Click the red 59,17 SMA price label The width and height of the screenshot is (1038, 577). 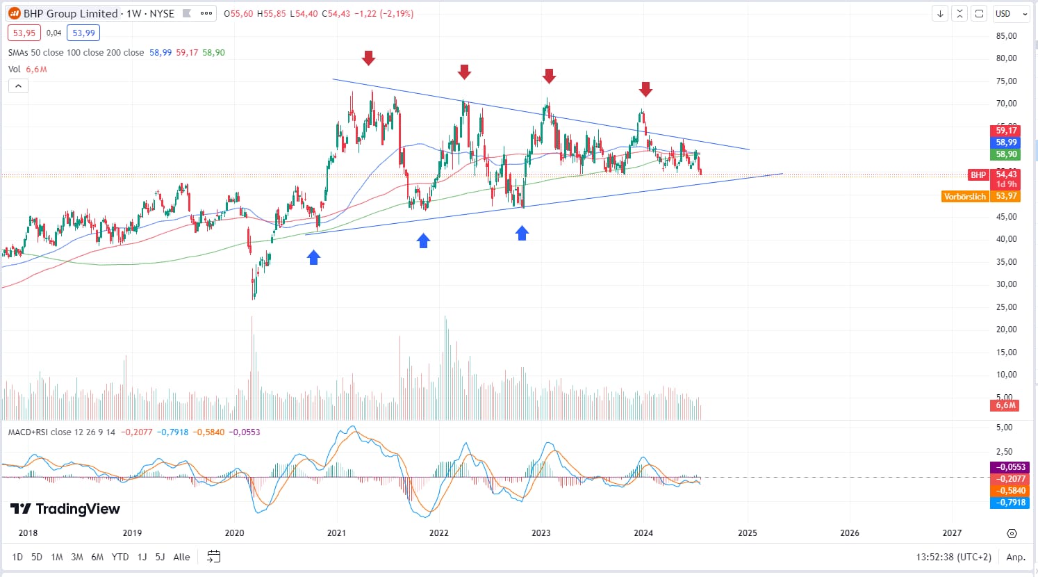pyautogui.click(x=1006, y=131)
